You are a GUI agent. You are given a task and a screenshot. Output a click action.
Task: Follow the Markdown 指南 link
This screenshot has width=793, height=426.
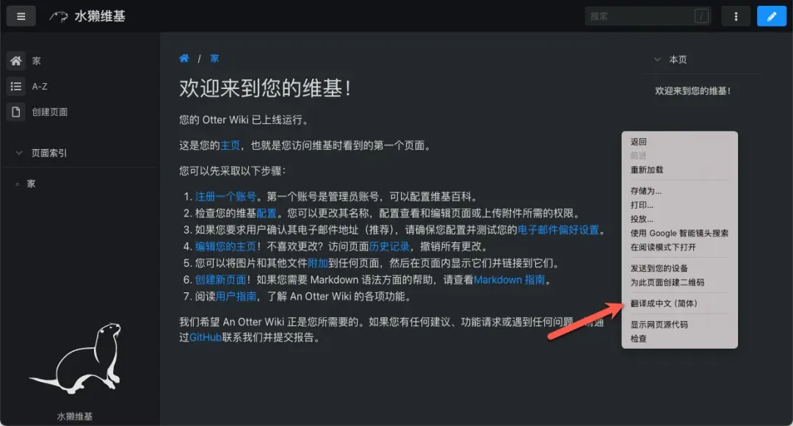pos(510,280)
